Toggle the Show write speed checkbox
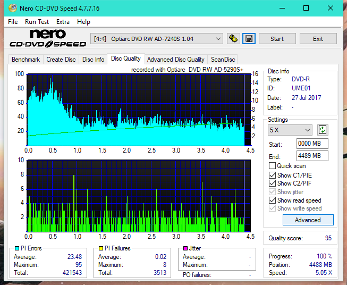 point(272,208)
